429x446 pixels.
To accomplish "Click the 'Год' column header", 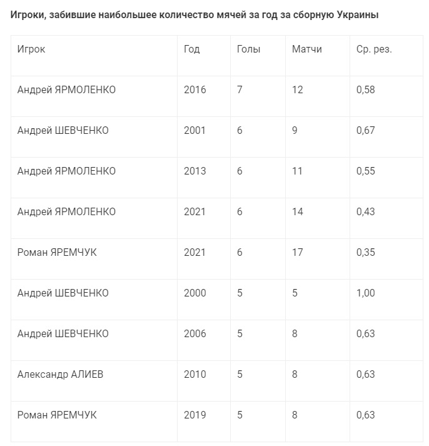I will (x=191, y=49).
